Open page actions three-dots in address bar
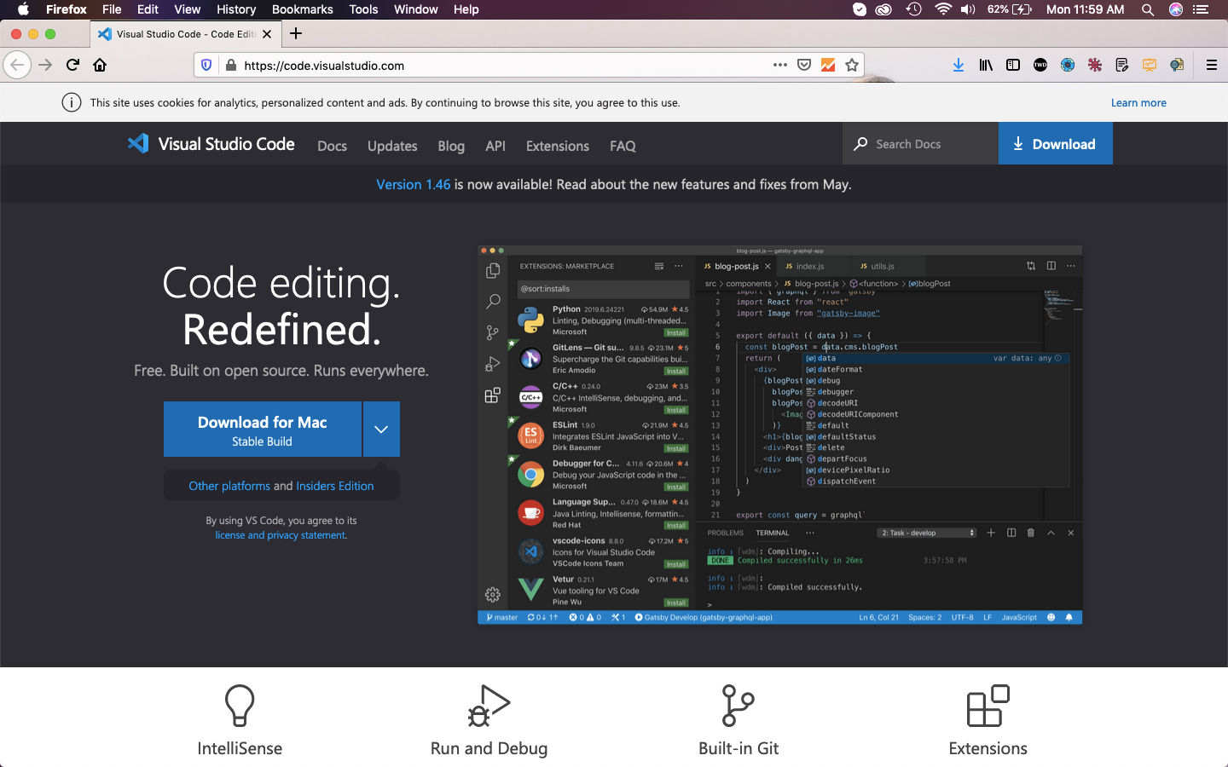This screenshot has height=767, width=1228. click(x=780, y=65)
